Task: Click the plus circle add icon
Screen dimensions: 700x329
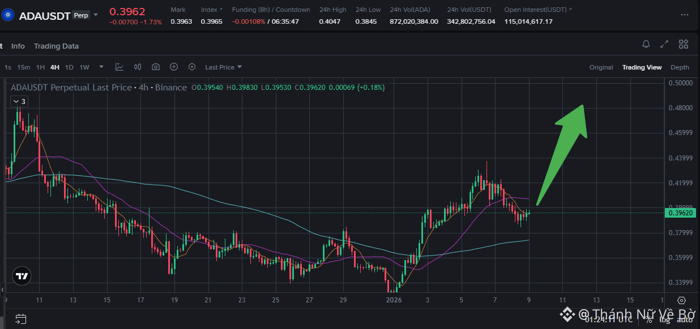Action: (x=174, y=67)
